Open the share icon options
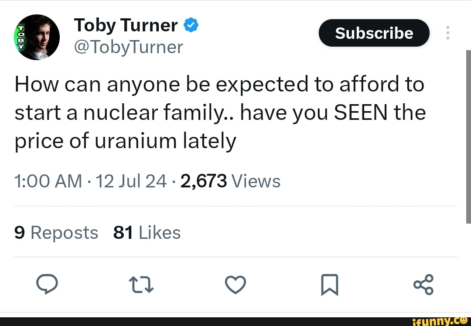The image size is (471, 326). 424,285
